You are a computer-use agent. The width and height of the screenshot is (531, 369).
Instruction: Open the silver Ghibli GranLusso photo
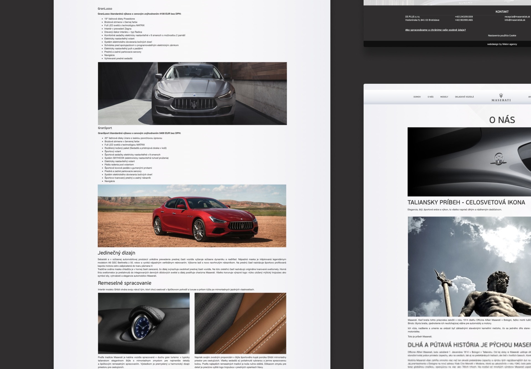pyautogui.click(x=192, y=93)
